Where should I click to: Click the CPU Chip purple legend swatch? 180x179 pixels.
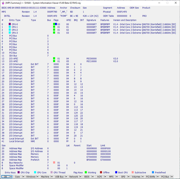(x=18, y=172)
